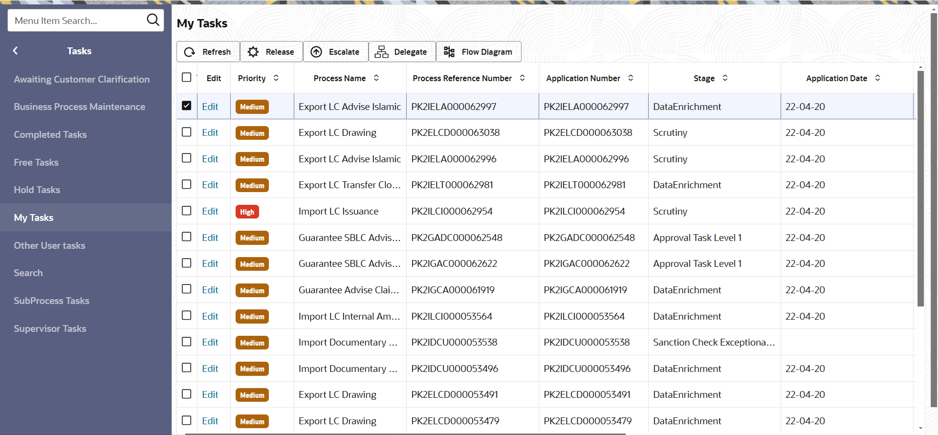Click the Escalate up-arrow icon
The height and width of the screenshot is (435, 938).
pyautogui.click(x=316, y=52)
